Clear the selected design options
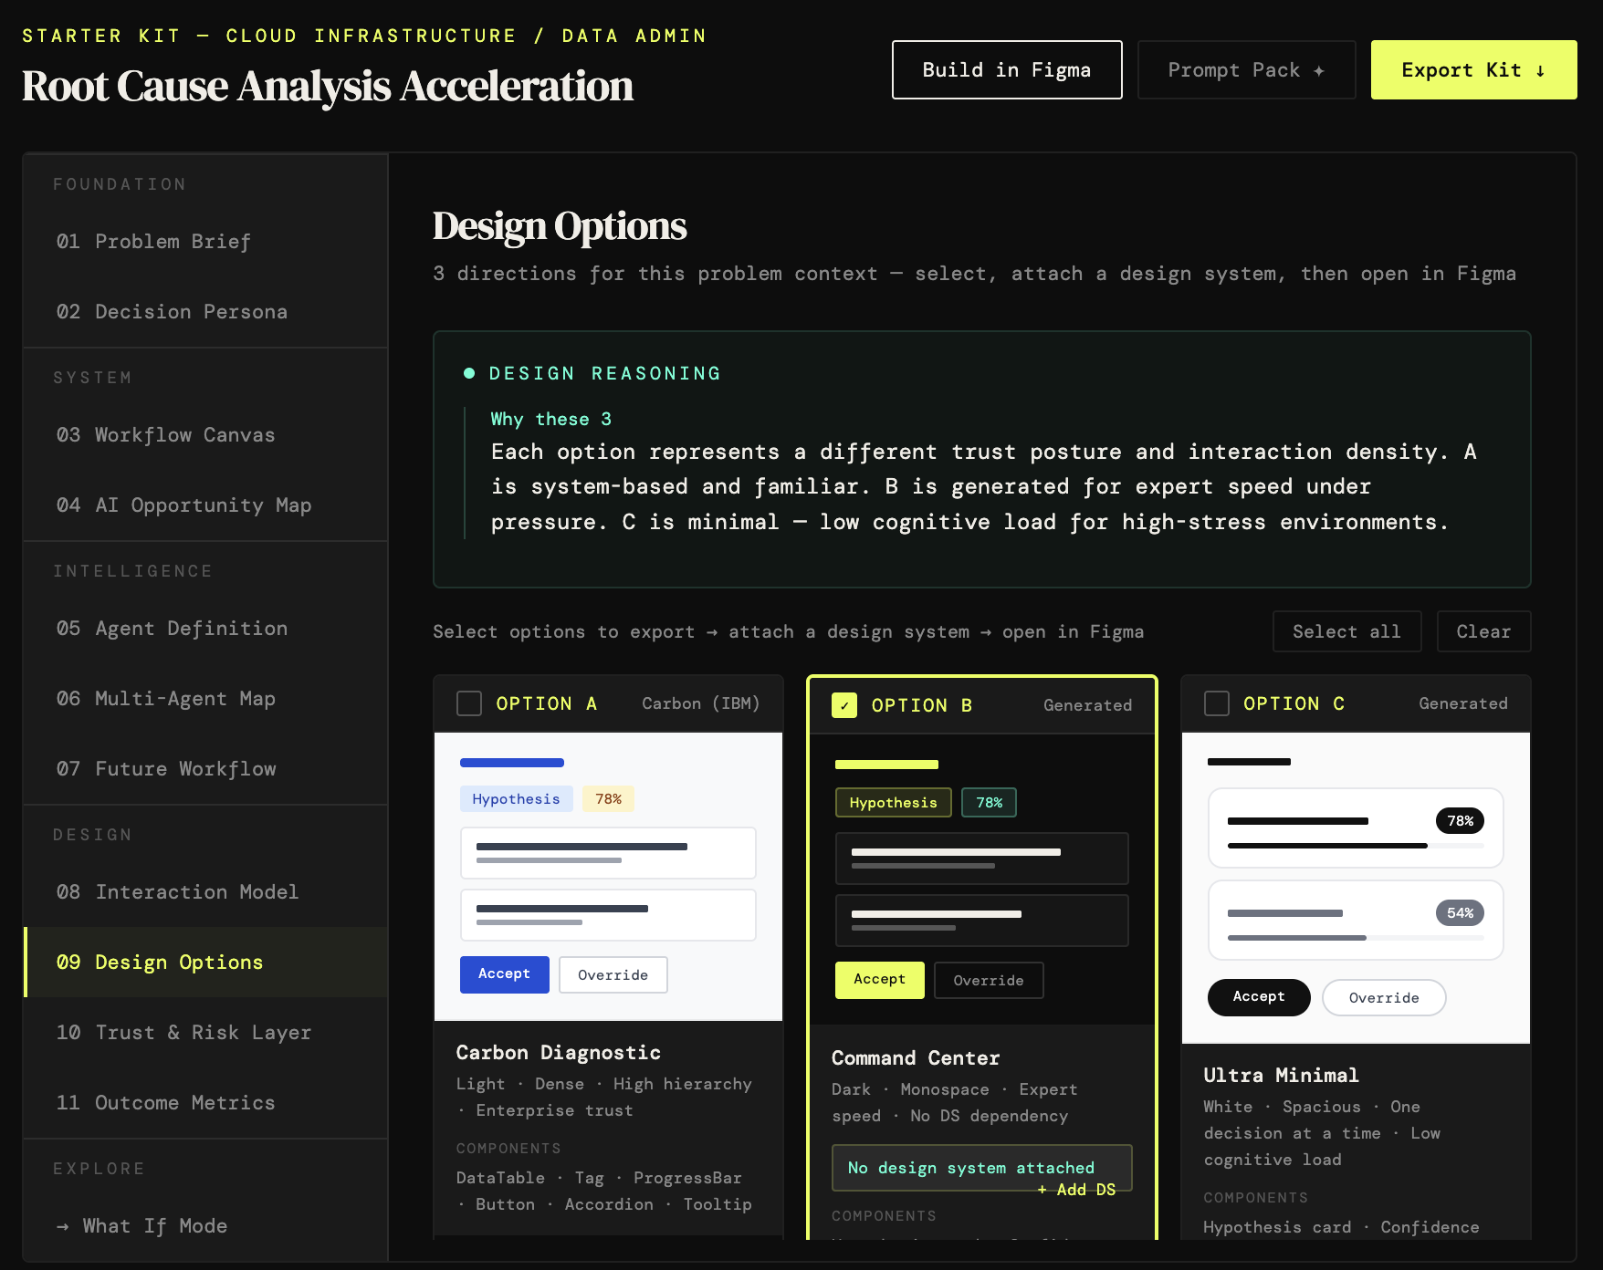Screen dimensions: 1603x1270 [1483, 631]
